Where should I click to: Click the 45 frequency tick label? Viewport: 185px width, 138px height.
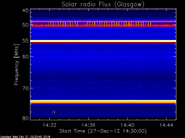point(25,10)
